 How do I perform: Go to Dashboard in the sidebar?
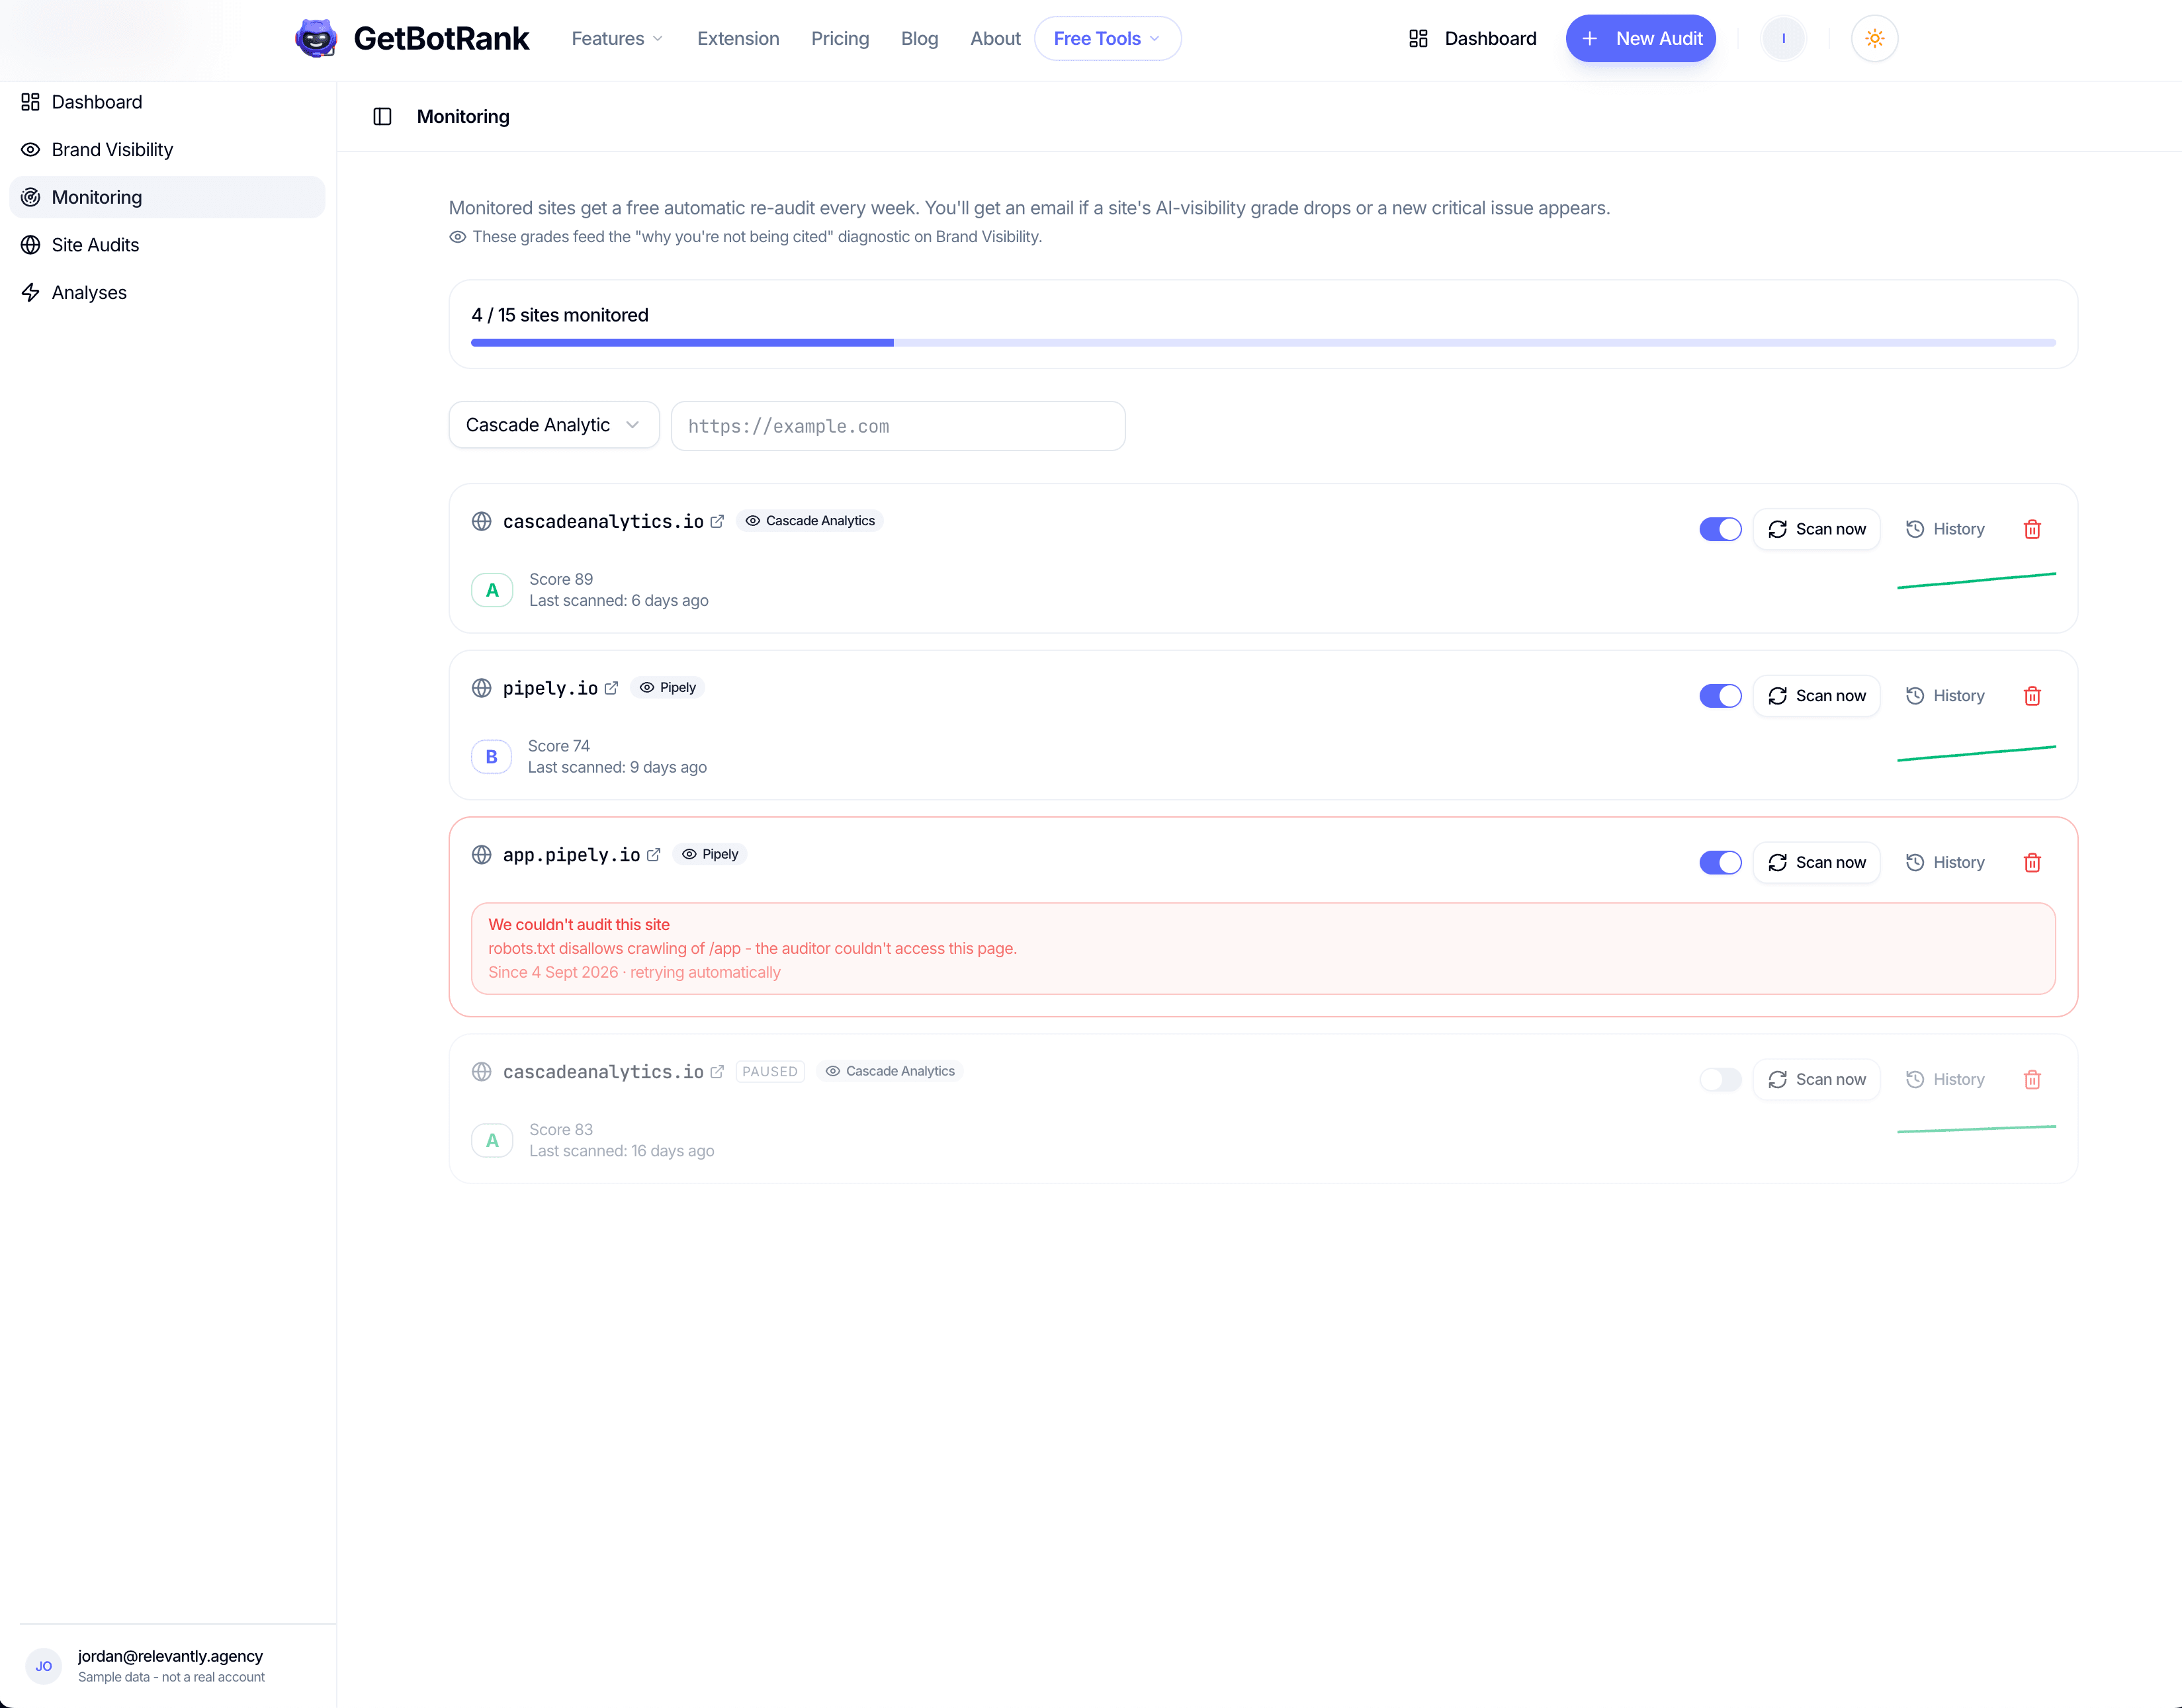[x=167, y=102]
